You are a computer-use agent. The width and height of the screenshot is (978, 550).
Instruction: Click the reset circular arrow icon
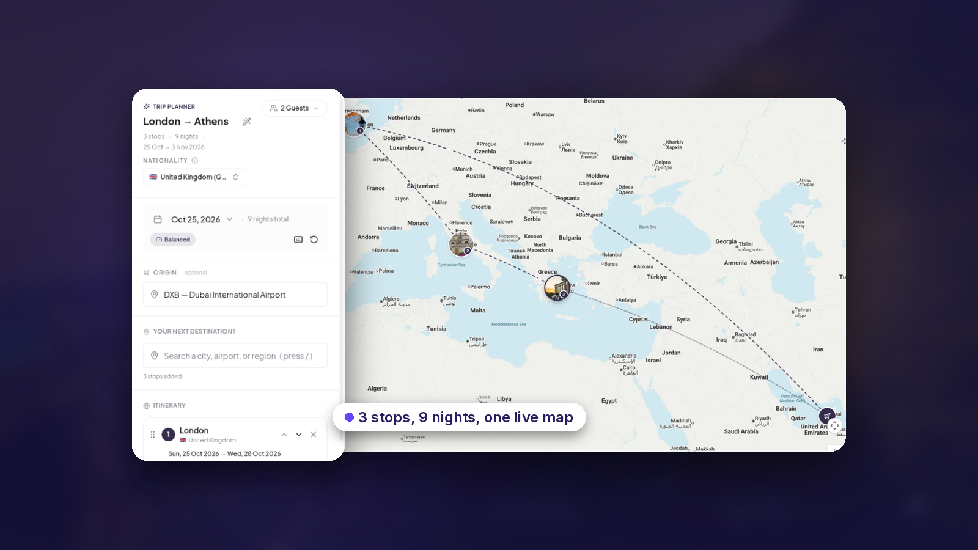pos(314,240)
